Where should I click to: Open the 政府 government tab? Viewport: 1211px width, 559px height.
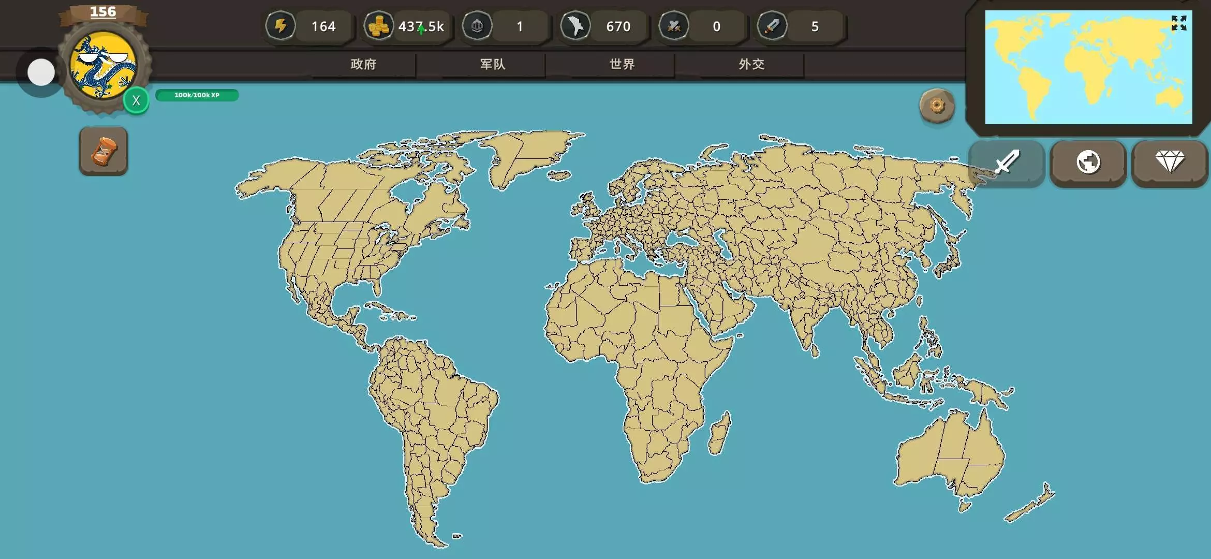(x=363, y=64)
